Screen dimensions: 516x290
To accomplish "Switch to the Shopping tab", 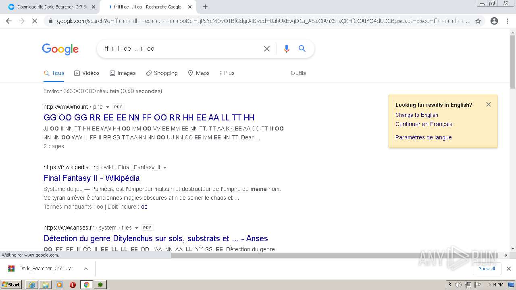I will click(x=162, y=73).
